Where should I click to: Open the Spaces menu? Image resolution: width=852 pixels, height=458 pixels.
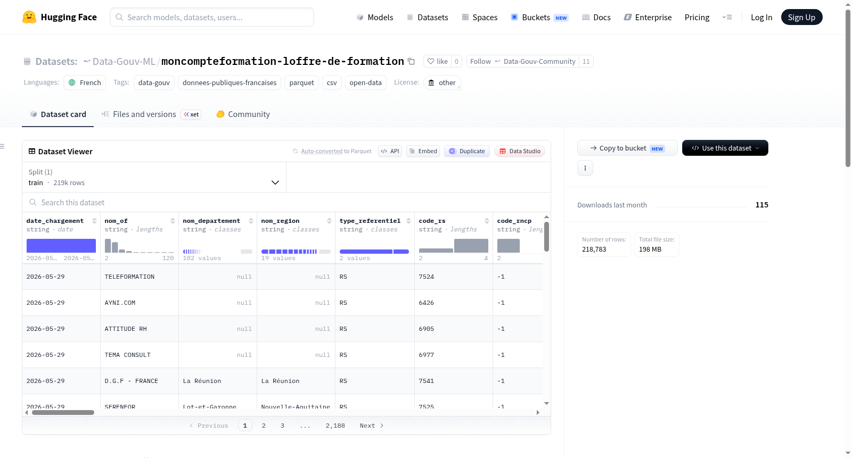click(480, 18)
